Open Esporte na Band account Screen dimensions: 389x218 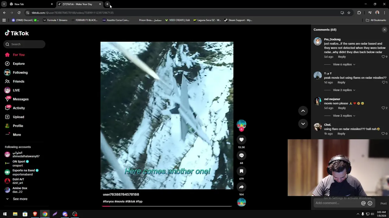[21, 172]
